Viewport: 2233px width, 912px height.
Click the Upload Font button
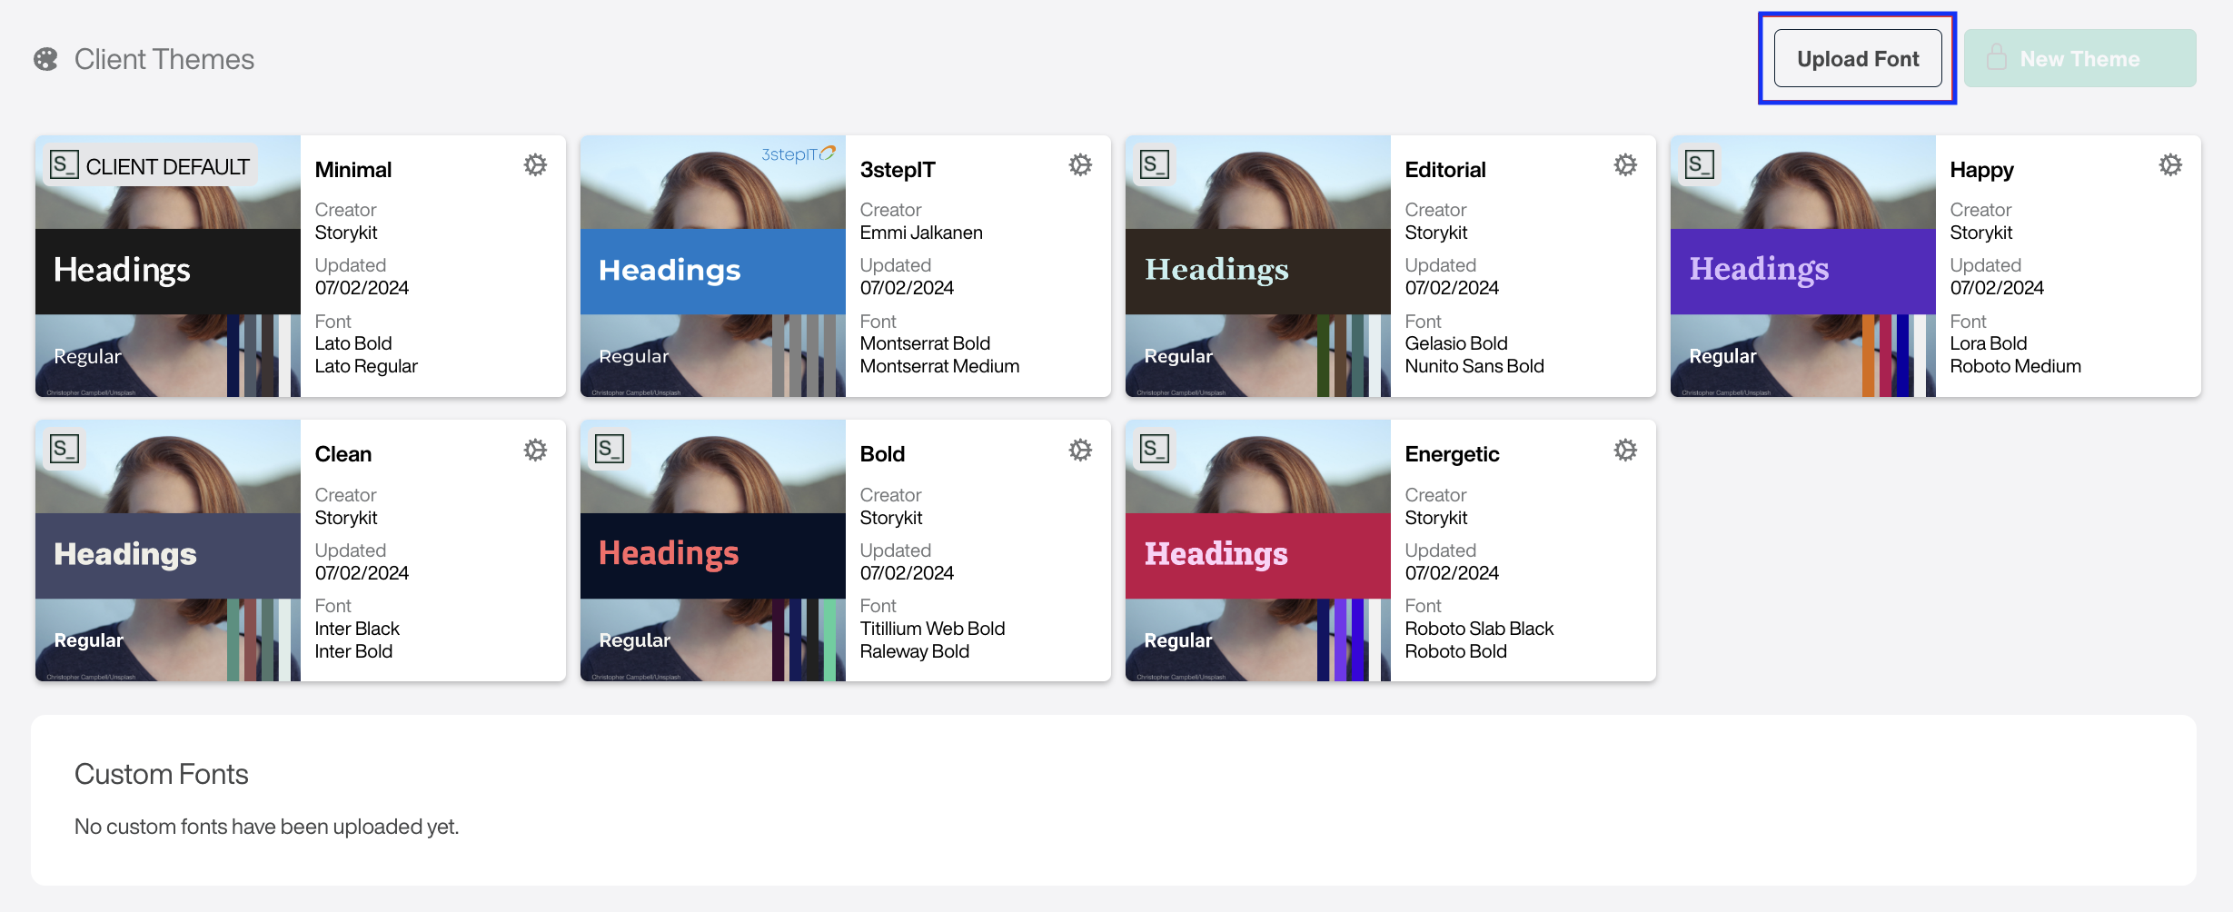[1857, 59]
